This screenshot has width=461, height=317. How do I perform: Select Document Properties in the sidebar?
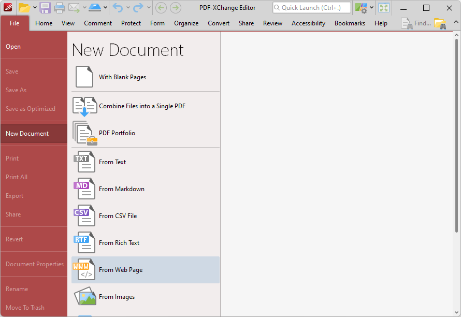(x=34, y=264)
